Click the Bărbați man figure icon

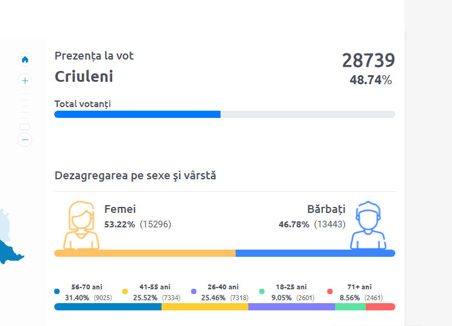point(368,225)
